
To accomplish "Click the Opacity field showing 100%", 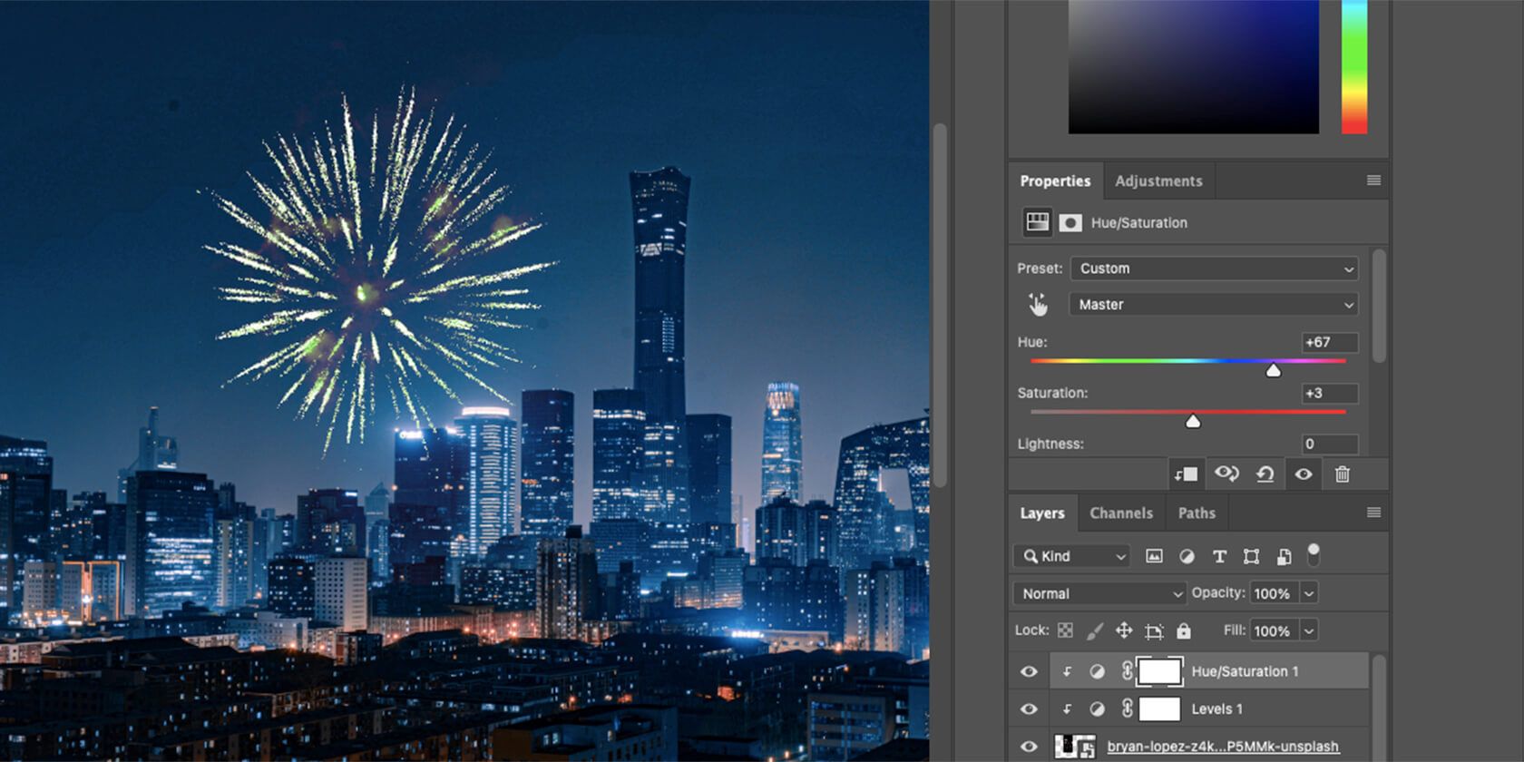I will [1273, 593].
